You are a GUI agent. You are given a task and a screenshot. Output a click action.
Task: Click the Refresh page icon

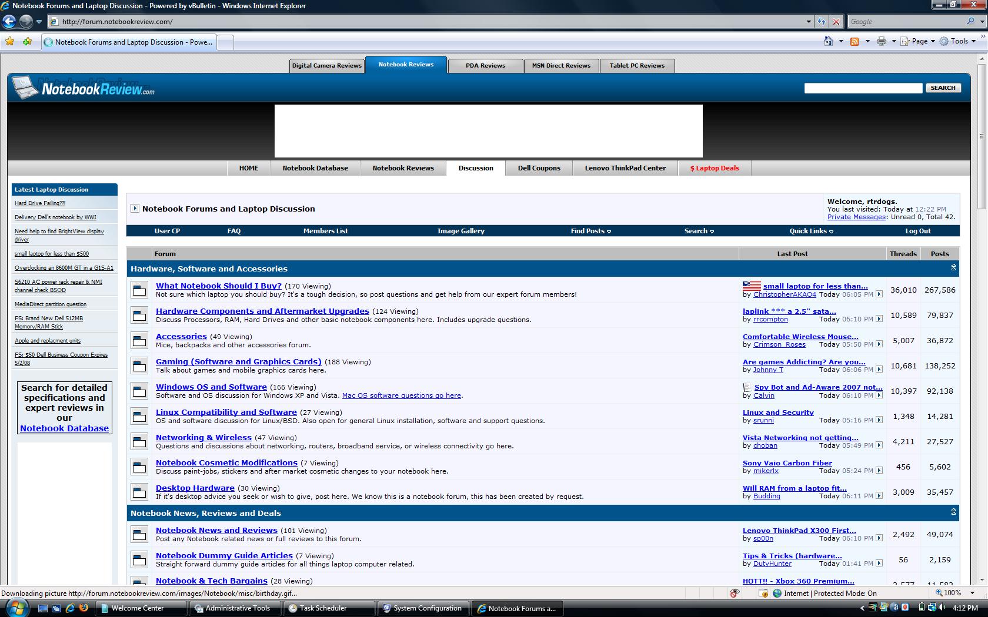[x=822, y=22]
